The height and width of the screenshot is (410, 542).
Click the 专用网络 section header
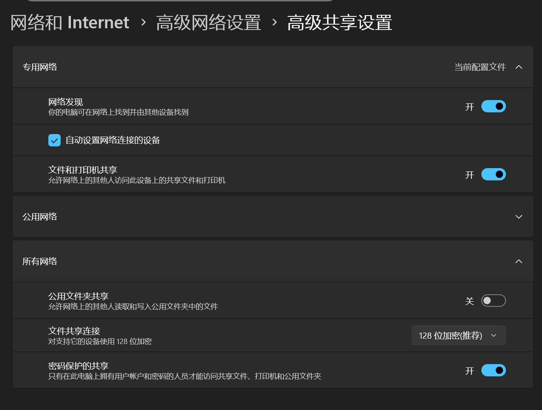(x=273, y=67)
